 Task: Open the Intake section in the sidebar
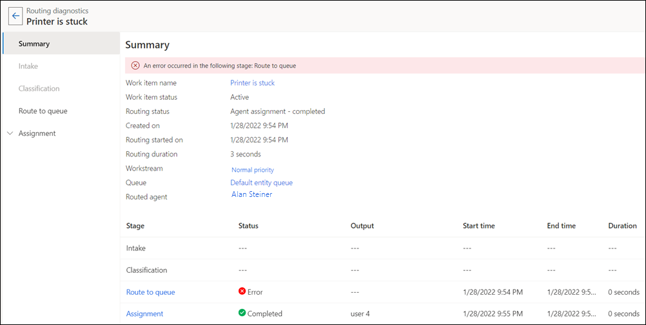[28, 66]
